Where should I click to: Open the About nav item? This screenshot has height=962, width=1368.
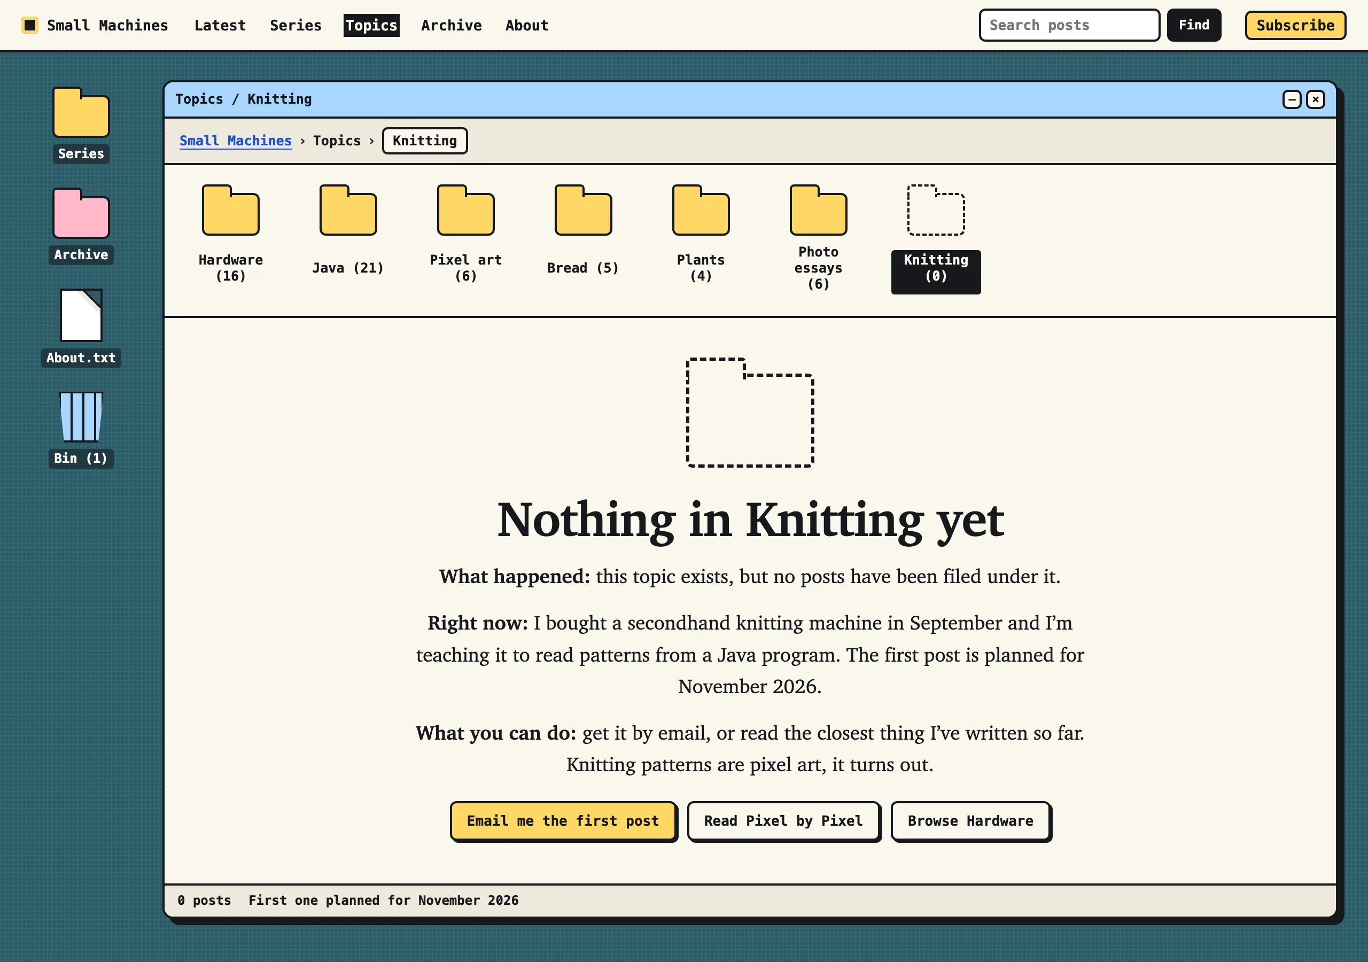[527, 25]
